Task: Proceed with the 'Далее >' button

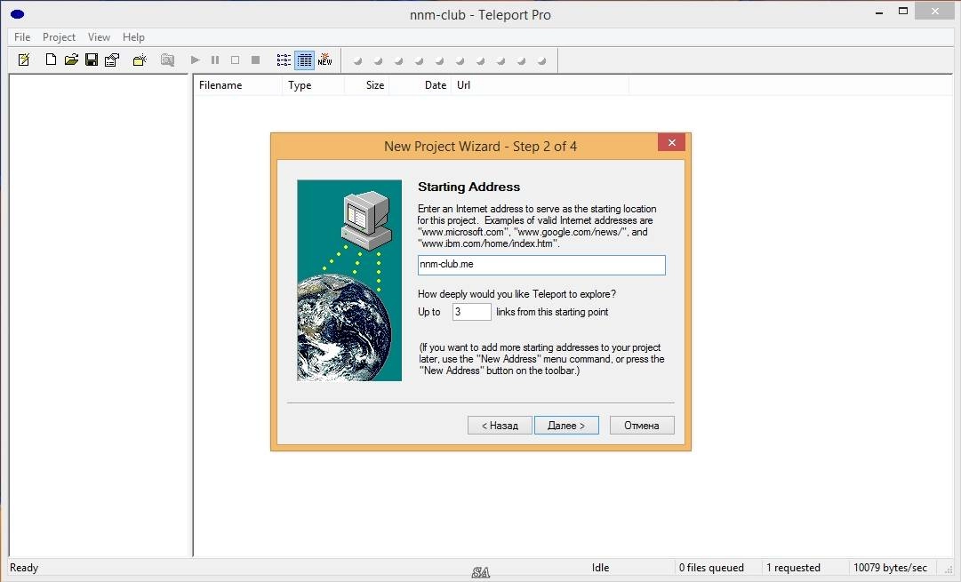Action: pyautogui.click(x=566, y=425)
